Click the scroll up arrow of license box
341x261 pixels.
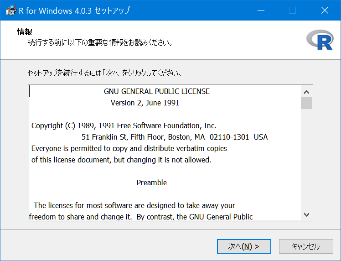tap(306, 92)
